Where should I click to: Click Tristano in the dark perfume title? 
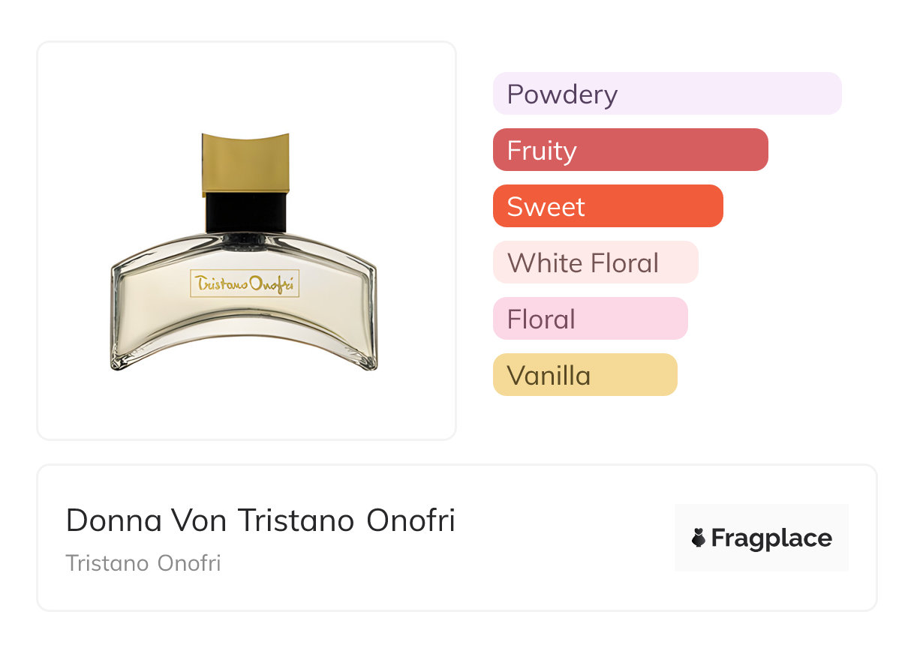pos(296,520)
